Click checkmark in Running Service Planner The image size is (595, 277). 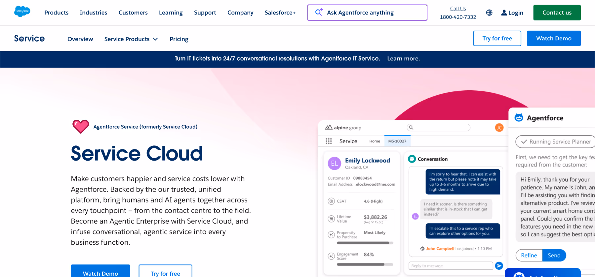coord(524,141)
